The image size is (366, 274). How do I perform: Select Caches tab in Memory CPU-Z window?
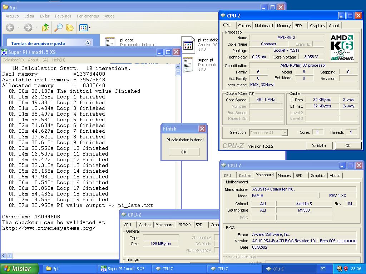click(145, 225)
